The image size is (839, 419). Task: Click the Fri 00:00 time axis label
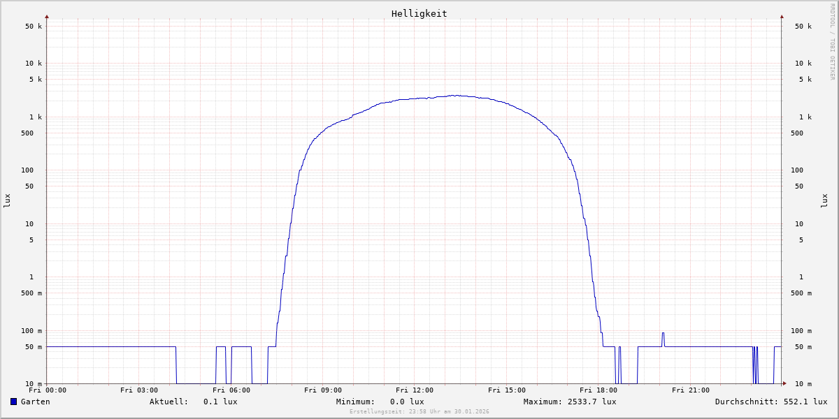[48, 390]
